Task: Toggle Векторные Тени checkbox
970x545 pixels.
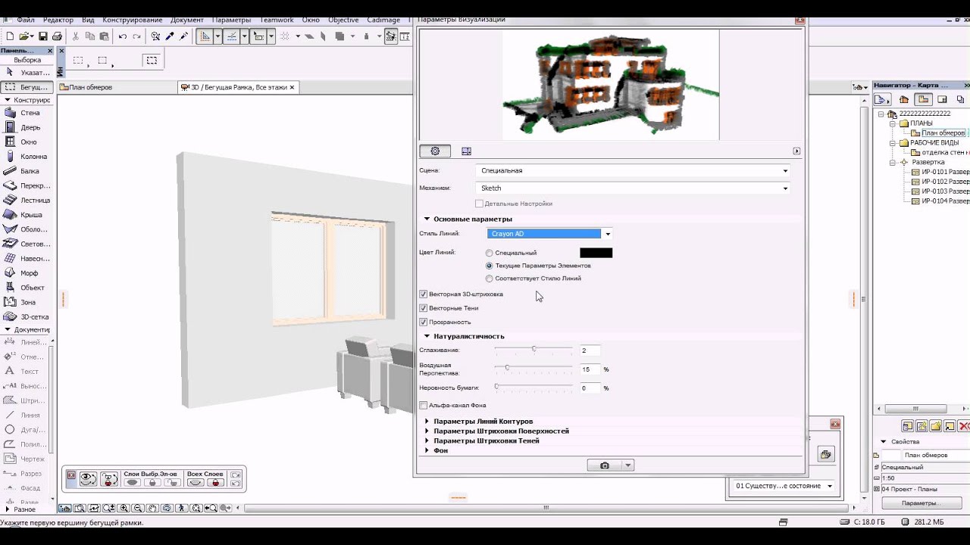Action: (423, 308)
